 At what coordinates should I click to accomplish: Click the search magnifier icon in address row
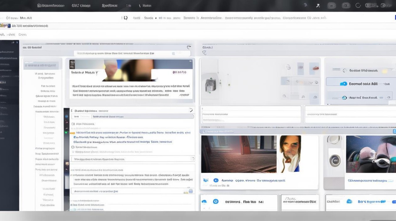click(x=126, y=18)
